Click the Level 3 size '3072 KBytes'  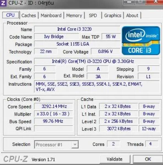click(118, 128)
